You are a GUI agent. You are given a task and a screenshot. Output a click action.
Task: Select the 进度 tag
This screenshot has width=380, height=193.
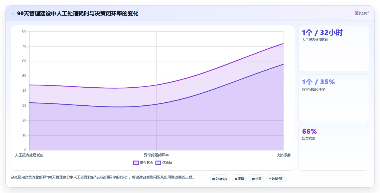point(256,179)
